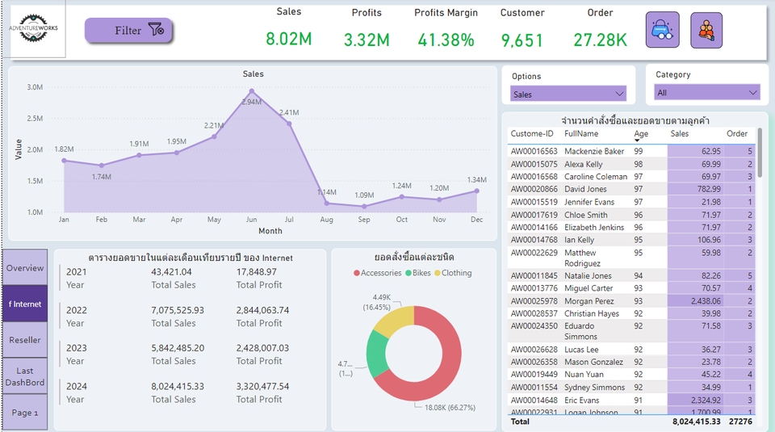775x432 pixels.
Task: Expand the Options dropdown showing Sales
Action: [618, 94]
